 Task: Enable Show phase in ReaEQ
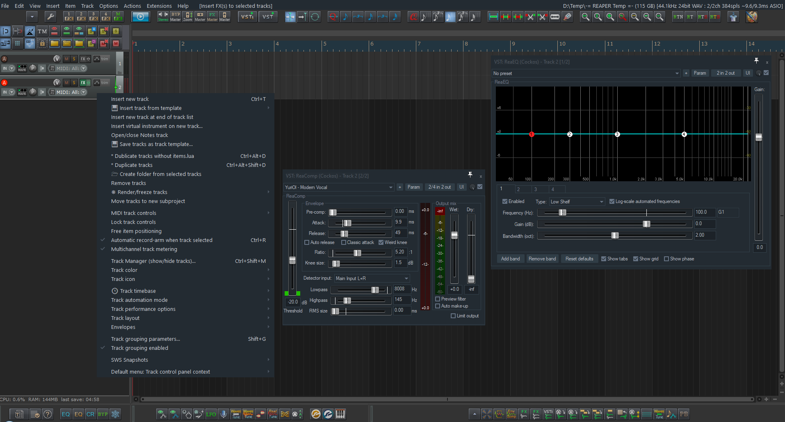click(666, 259)
